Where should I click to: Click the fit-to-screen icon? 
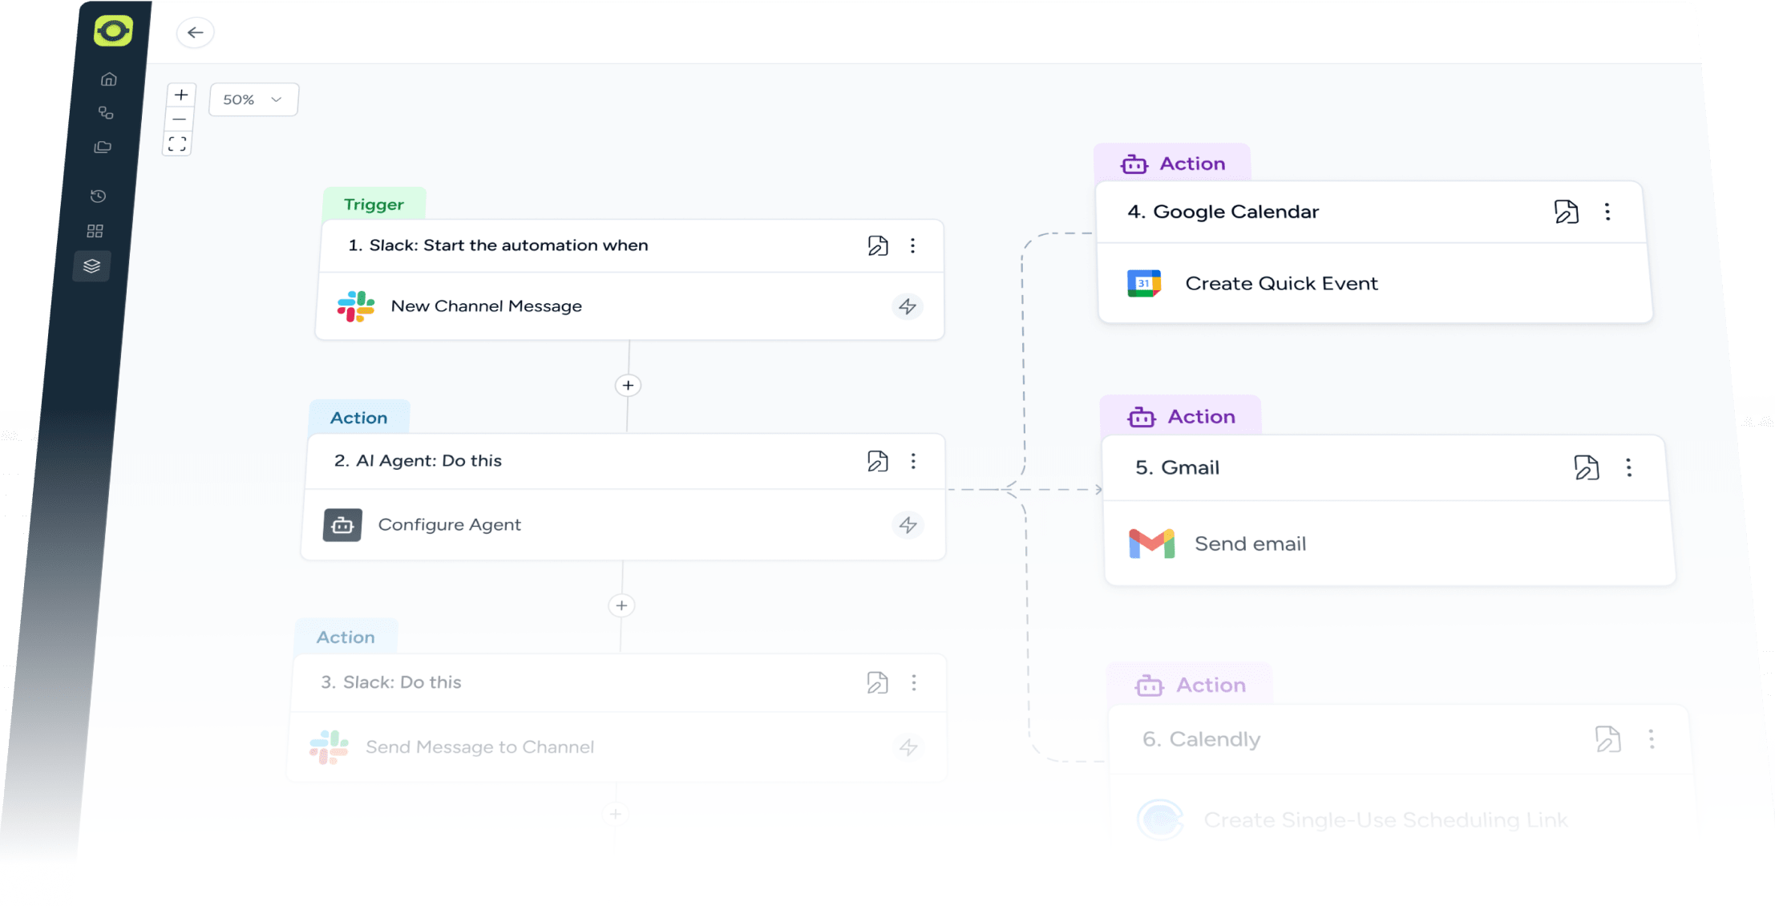coord(177,144)
